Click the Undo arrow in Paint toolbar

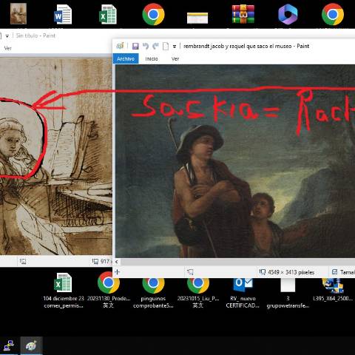(146, 46)
